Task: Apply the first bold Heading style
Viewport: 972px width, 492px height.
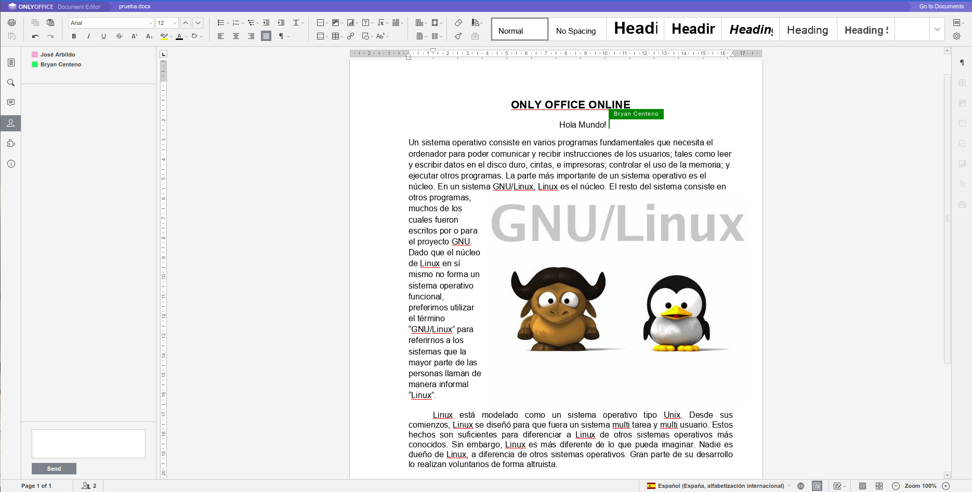Action: pyautogui.click(x=635, y=30)
